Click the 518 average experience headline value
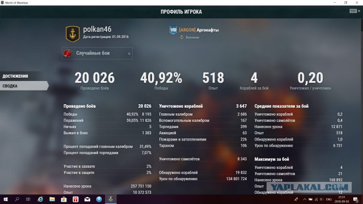Image resolution: width=363 pixels, height=204 pixels. pos(213,78)
